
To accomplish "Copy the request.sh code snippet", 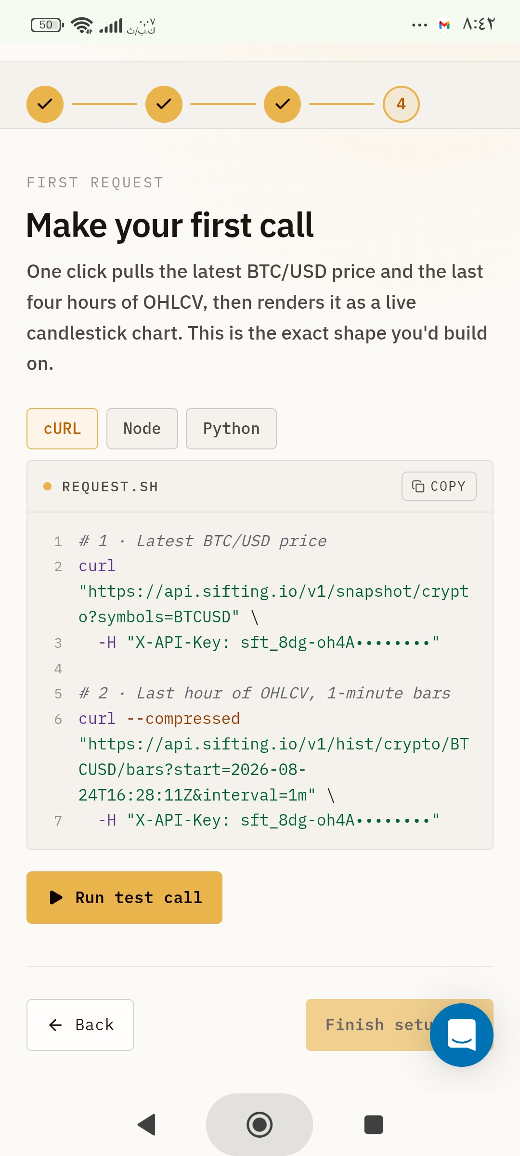I will (x=439, y=486).
